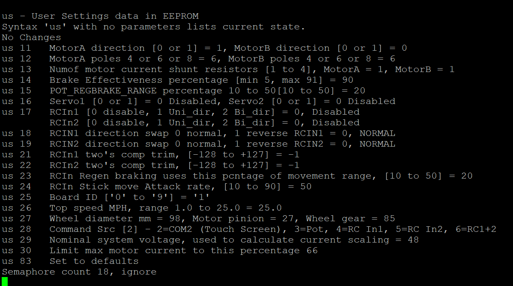Click the 'us 13' shunt resistors entry
The width and height of the screenshot is (513, 286).
[228, 69]
